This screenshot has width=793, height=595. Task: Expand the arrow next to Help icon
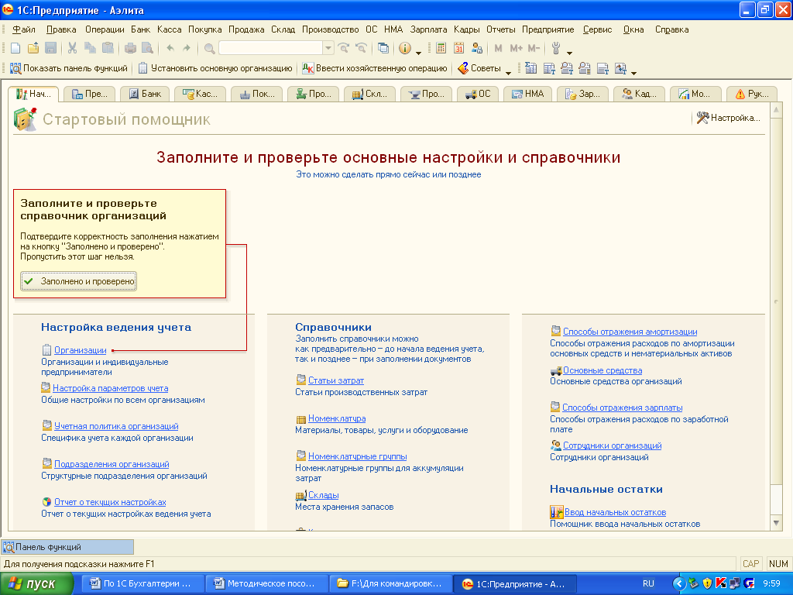coord(418,52)
